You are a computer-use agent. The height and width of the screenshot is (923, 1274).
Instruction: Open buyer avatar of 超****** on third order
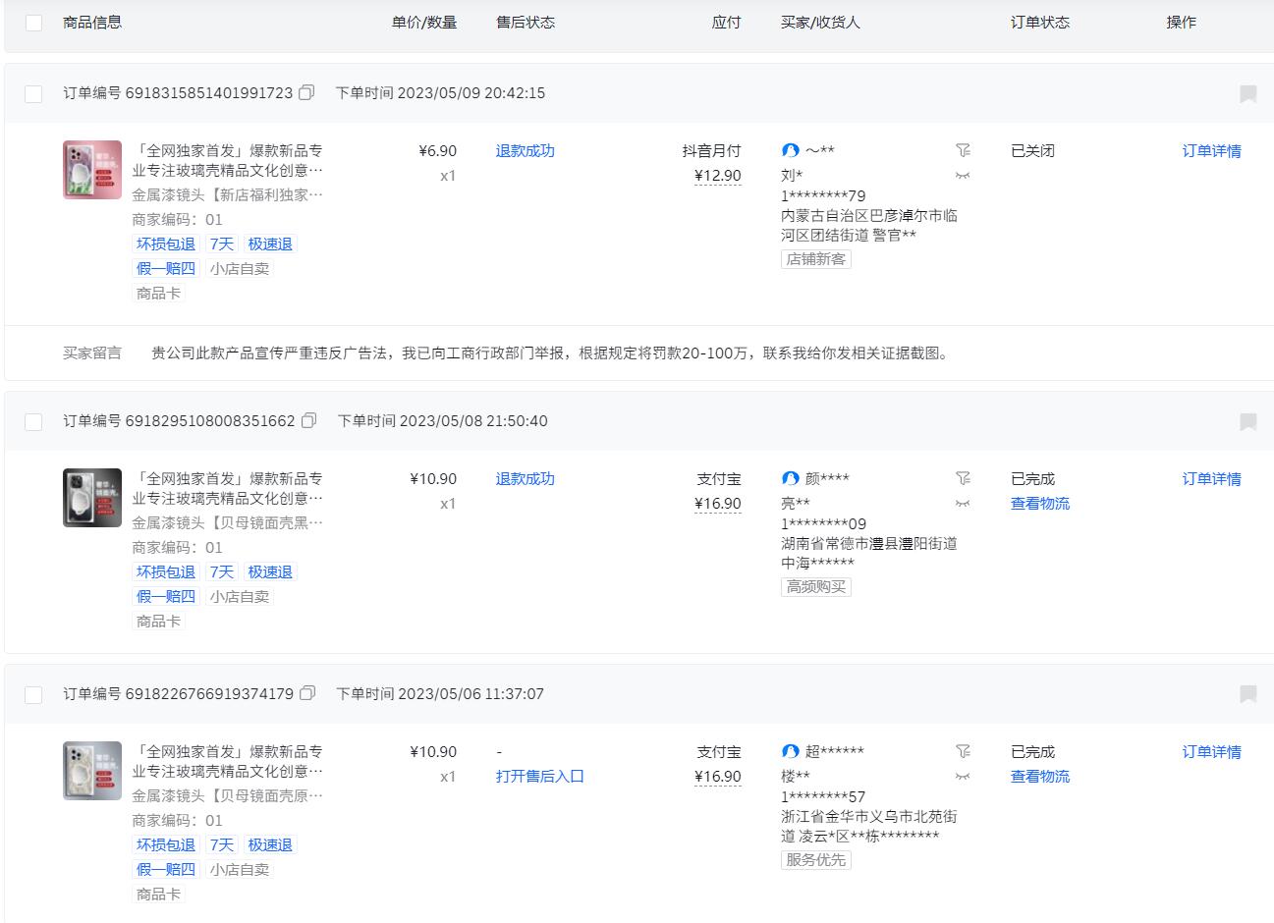tap(790, 750)
